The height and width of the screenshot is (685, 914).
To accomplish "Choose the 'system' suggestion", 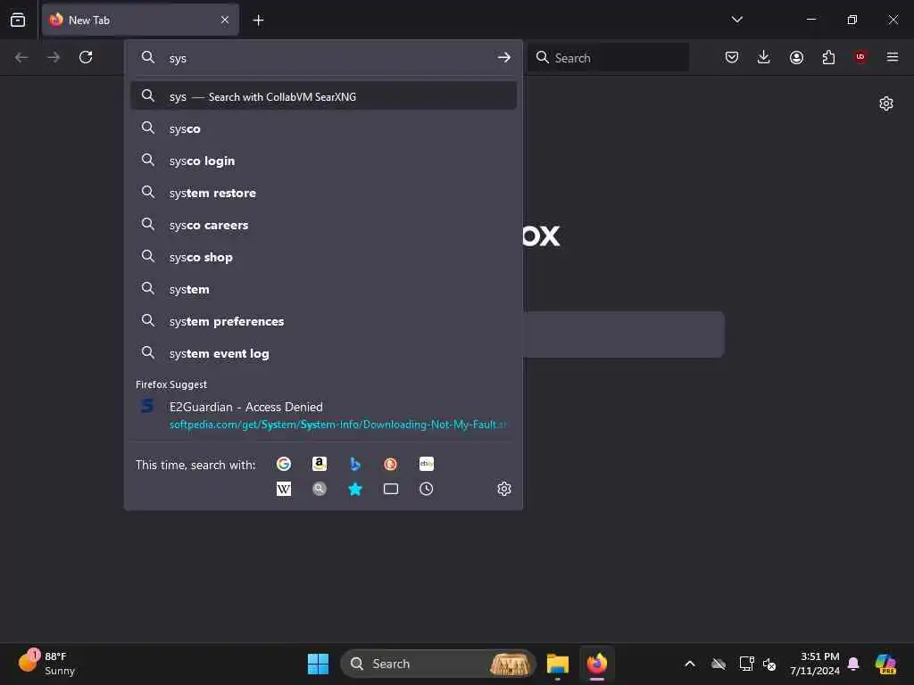I will coord(323,289).
